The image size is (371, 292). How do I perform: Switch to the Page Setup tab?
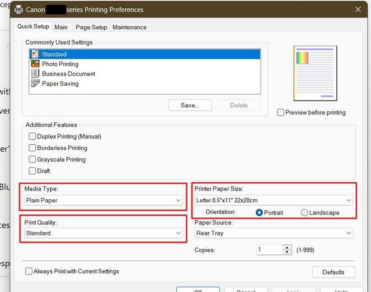pyautogui.click(x=91, y=27)
